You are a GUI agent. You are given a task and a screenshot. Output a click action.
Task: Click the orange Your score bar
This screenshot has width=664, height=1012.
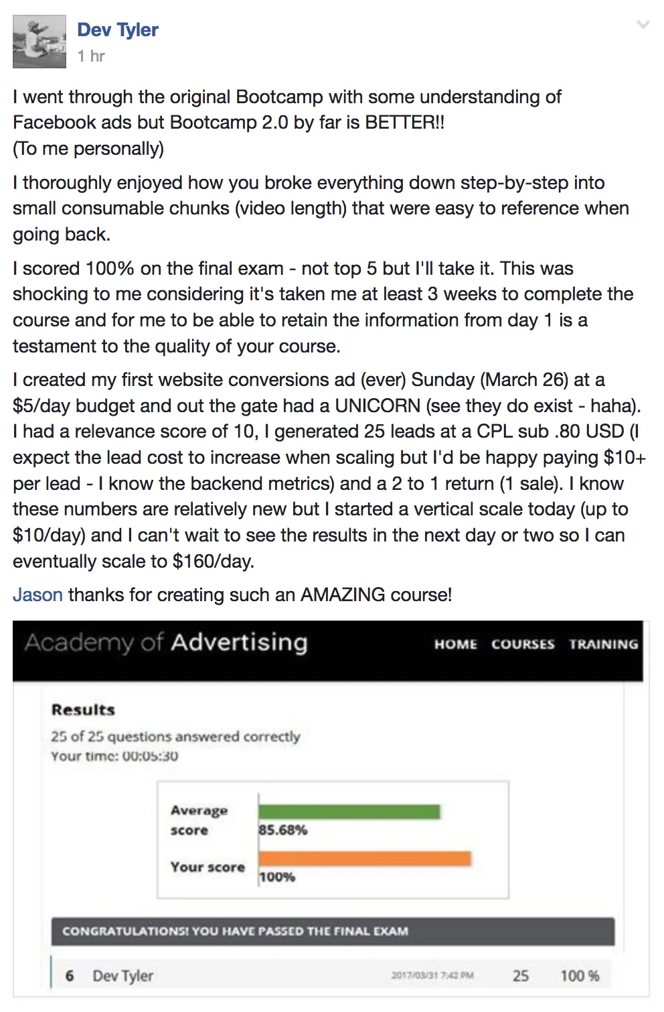click(365, 859)
